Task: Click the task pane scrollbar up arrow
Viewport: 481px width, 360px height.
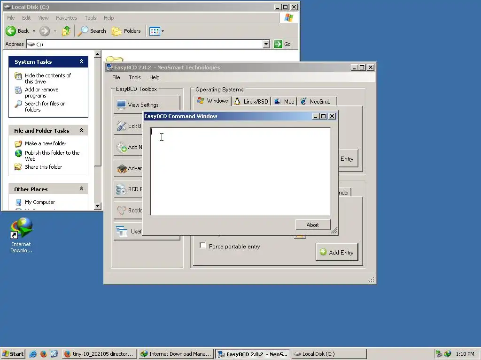Action: click(98, 54)
